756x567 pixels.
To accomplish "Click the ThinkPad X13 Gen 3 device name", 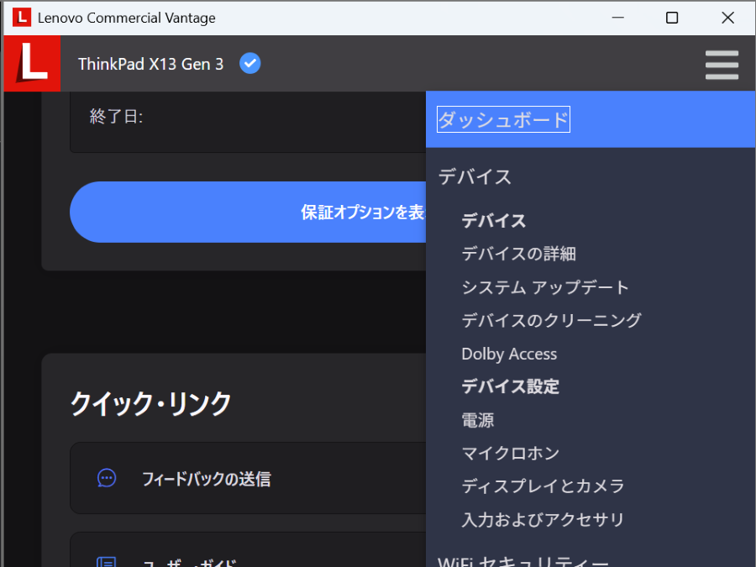I will click(151, 64).
